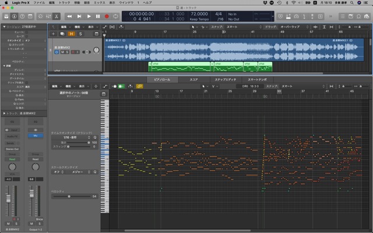
Task: Toggle green MIDI Out button in piano roll
Action: click(x=121, y=86)
